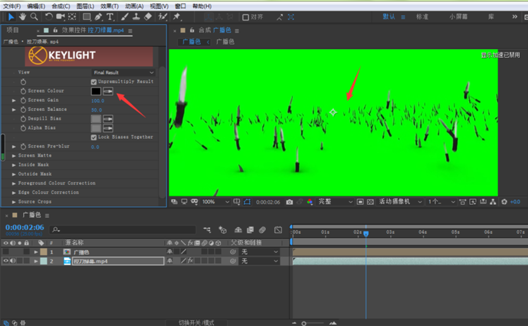Open the View Final Result dropdown
Viewport: 528px width, 326px height.
[x=123, y=73]
